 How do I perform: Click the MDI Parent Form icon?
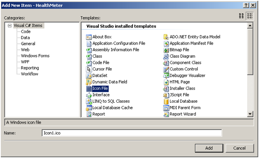[166, 108]
